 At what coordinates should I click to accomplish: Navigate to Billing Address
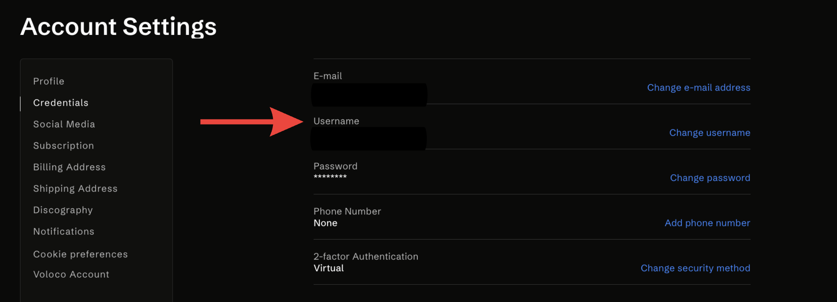[x=69, y=167]
